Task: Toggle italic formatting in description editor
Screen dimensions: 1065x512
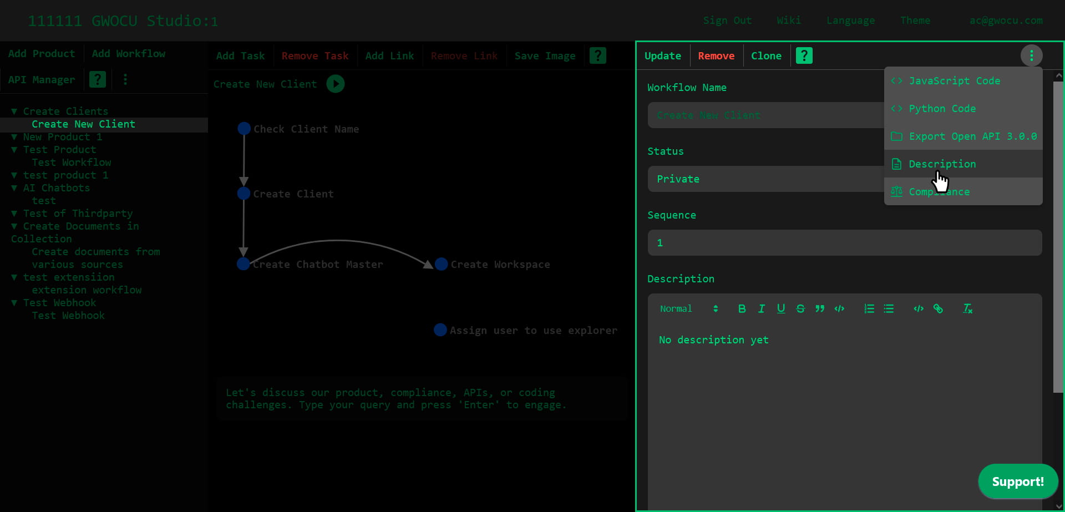Action: [x=761, y=308]
